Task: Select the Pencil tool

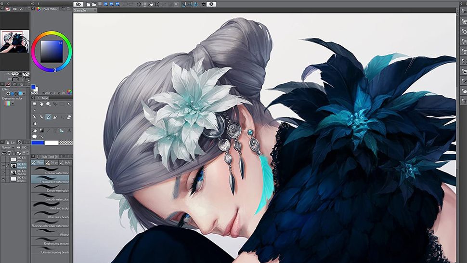Action: (42, 118)
